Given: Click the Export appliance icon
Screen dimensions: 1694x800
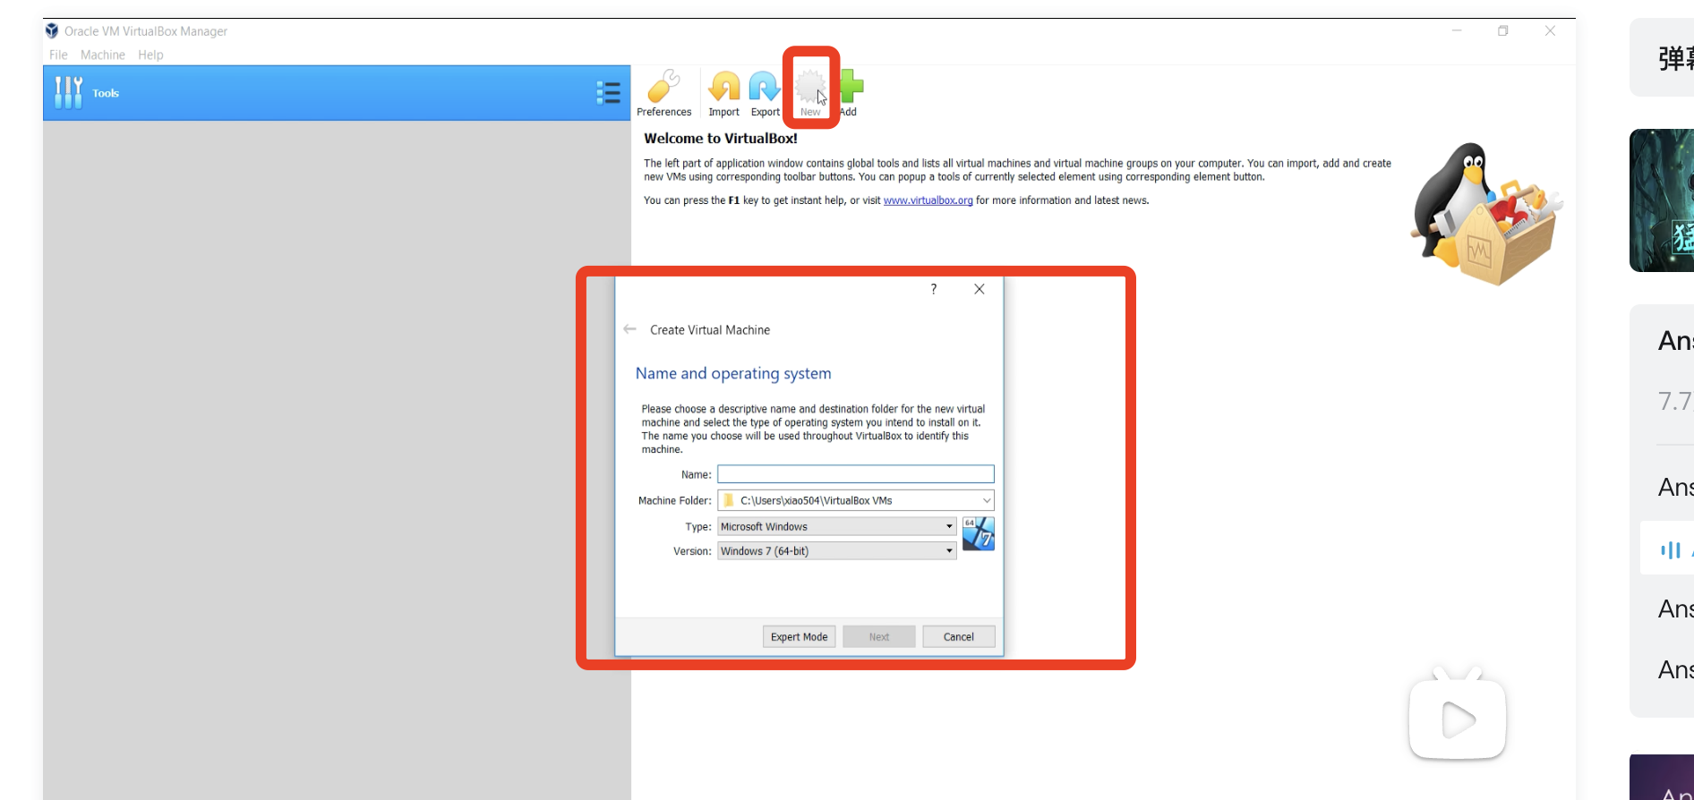Looking at the screenshot, I should pos(765,93).
